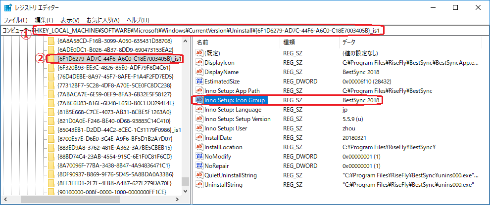The width and height of the screenshot is (490, 205).
Task: Click the string icon beside Inno Setup: Icon Group
Action: tap(199, 100)
